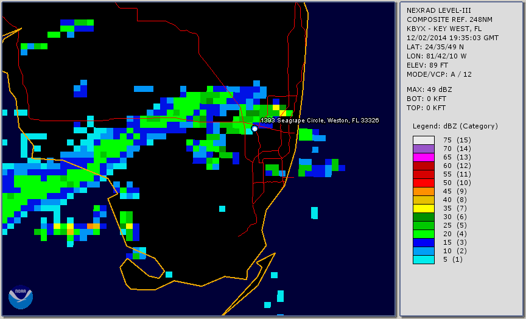Select the 25 dBZ green legend swatch

(x=423, y=225)
